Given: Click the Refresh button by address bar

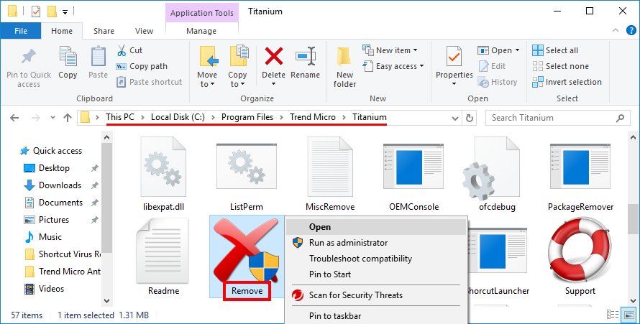Looking at the screenshot, I should click(x=470, y=118).
